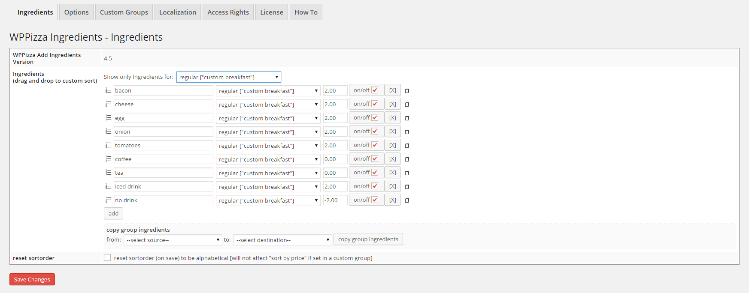Remove coffee with its [X] button
This screenshot has height=293, width=749.
[x=393, y=159]
